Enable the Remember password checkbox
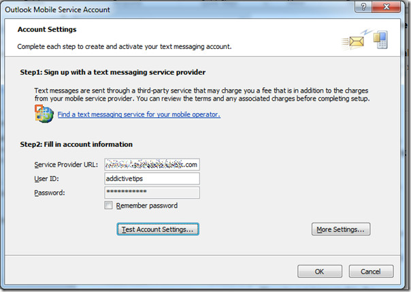 point(108,206)
